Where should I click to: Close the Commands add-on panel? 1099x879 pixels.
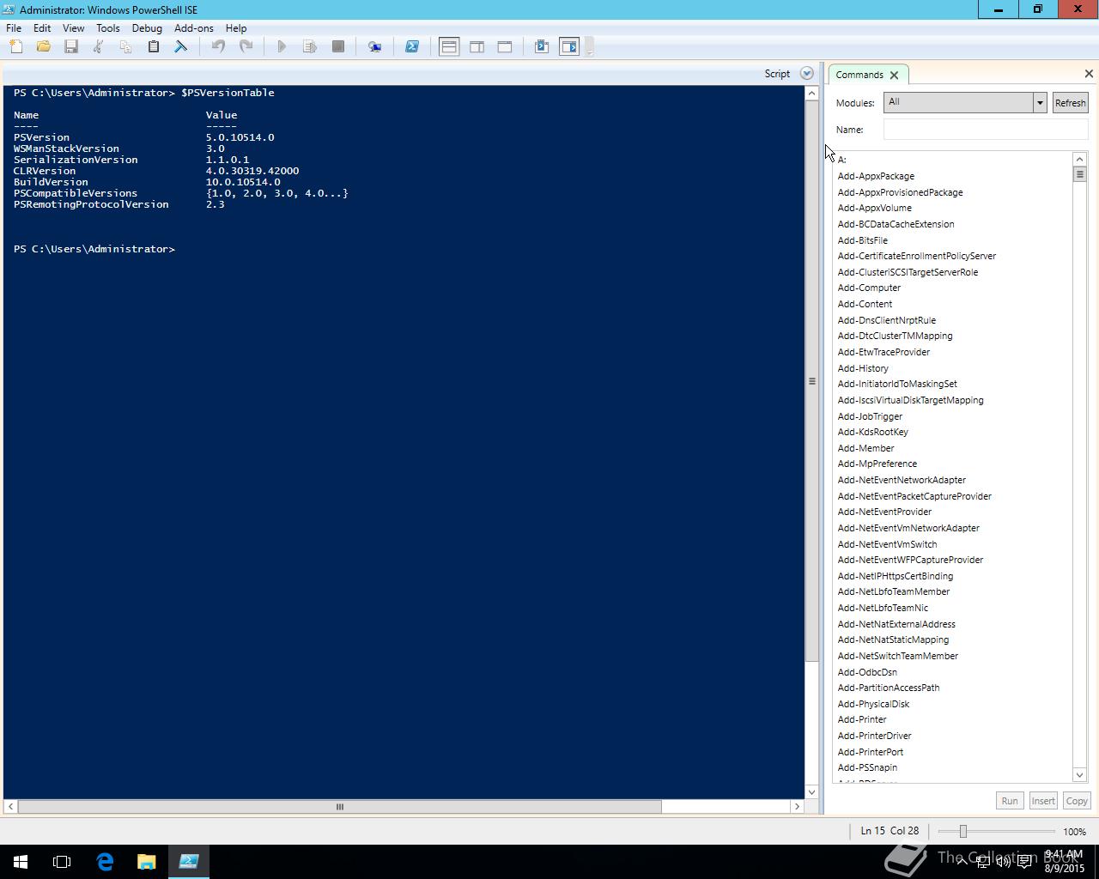coord(1089,74)
